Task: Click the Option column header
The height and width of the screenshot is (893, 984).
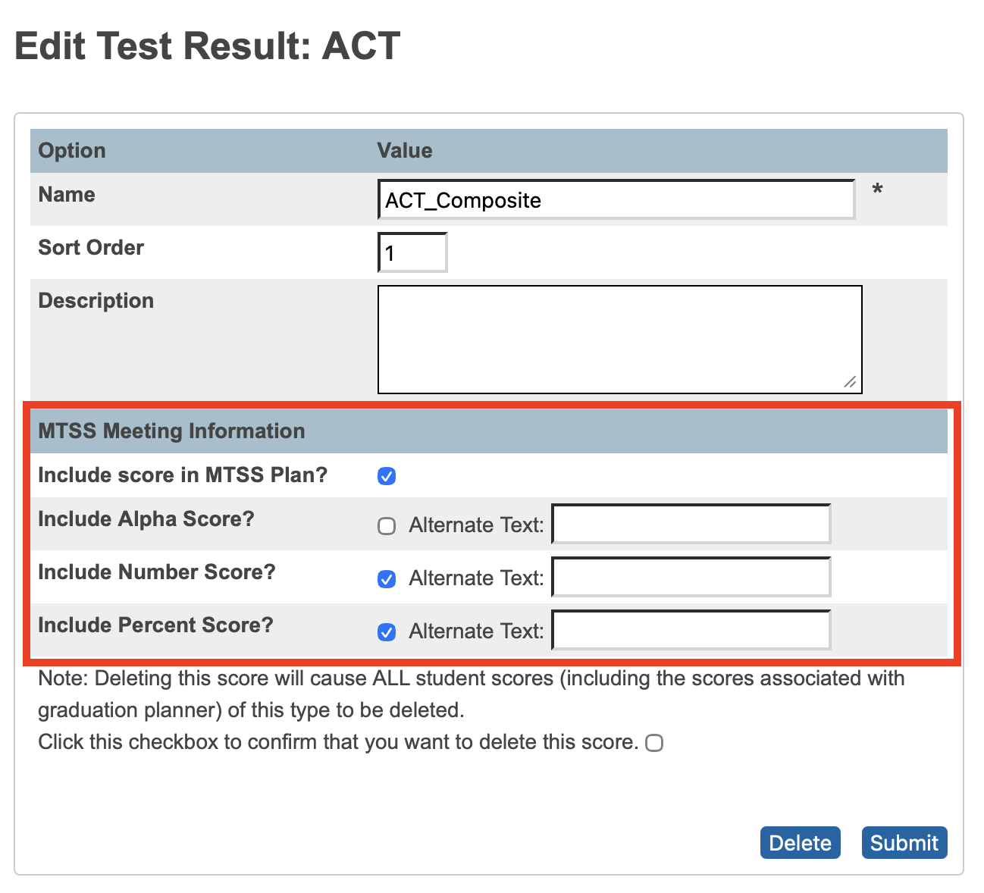Action: pyautogui.click(x=71, y=150)
